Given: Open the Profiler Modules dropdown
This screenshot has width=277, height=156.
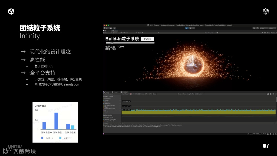Looking at the screenshot, I should click(x=112, y=94).
